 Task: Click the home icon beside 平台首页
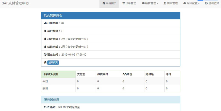point(104,3)
